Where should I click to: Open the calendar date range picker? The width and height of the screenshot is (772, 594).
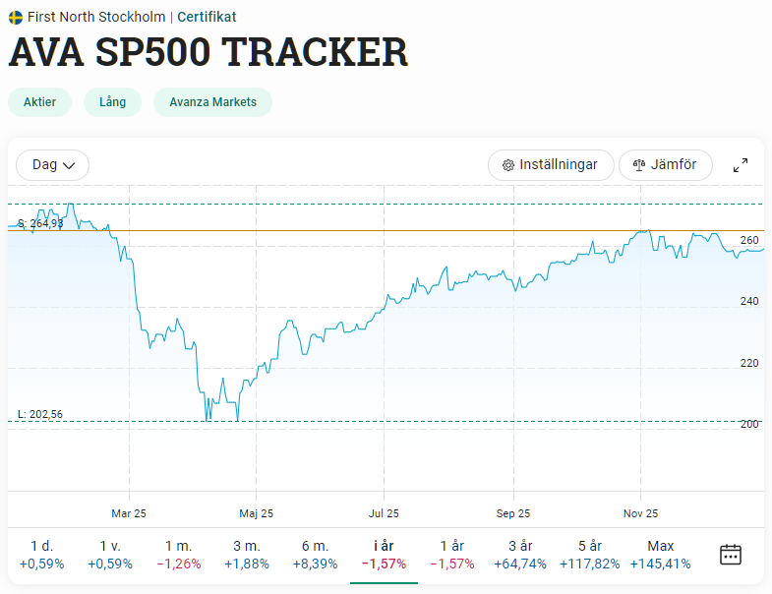(x=730, y=555)
